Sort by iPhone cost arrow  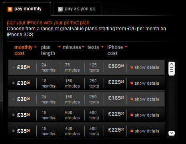pos(126,47)
